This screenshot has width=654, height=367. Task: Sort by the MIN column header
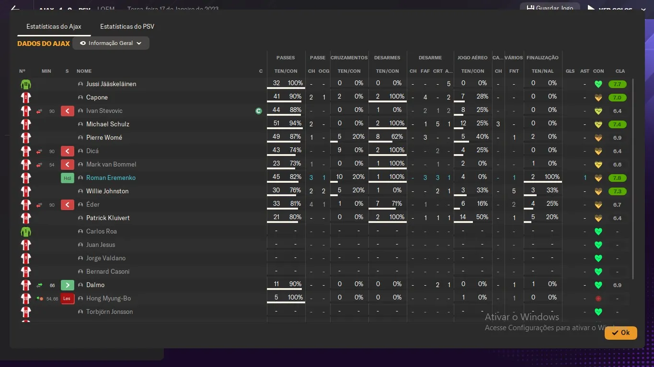click(x=46, y=71)
